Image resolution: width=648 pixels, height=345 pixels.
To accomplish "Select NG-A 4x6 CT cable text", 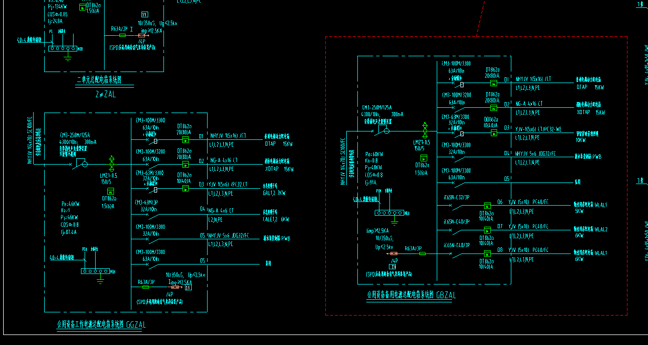I will click(x=224, y=210).
